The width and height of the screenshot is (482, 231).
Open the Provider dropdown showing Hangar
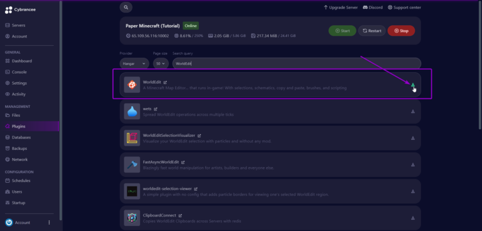[x=134, y=63]
